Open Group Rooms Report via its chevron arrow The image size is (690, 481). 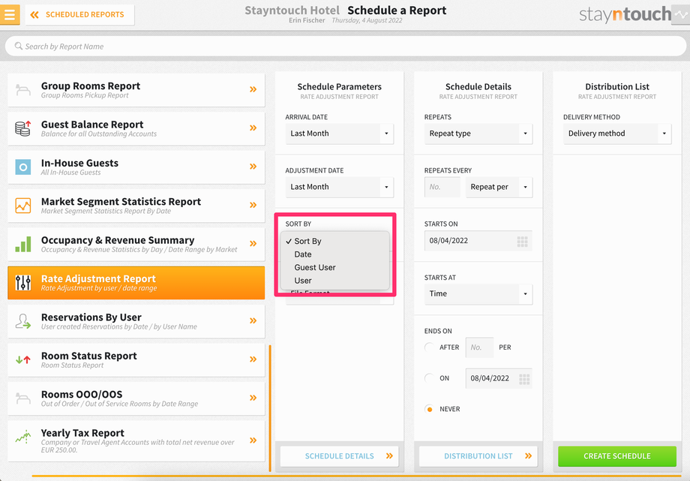pos(253,89)
